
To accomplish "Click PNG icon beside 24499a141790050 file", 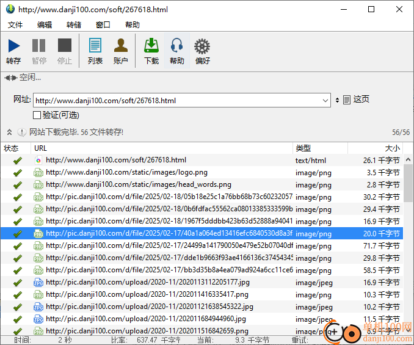I will tap(38, 246).
